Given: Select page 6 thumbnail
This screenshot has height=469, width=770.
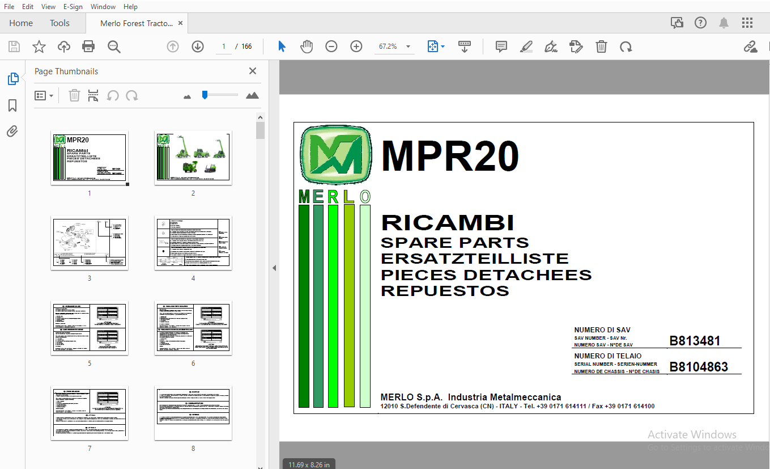Looking at the screenshot, I should coord(193,327).
